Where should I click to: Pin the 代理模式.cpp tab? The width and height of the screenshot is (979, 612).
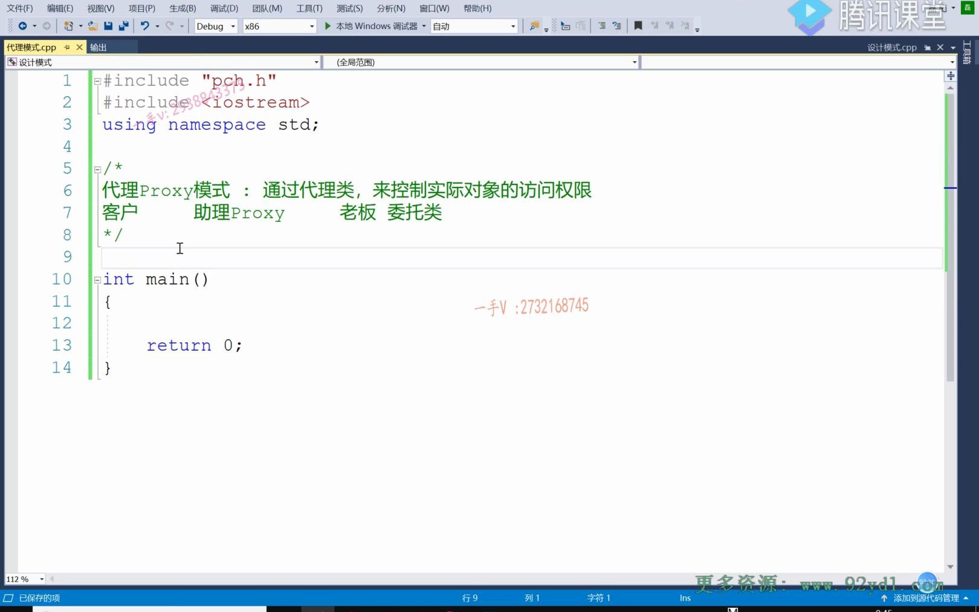click(x=66, y=47)
